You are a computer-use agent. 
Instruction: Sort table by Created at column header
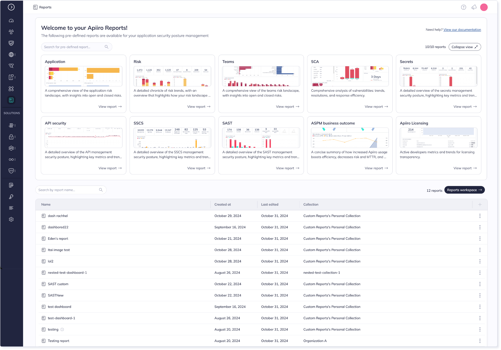[x=223, y=204]
